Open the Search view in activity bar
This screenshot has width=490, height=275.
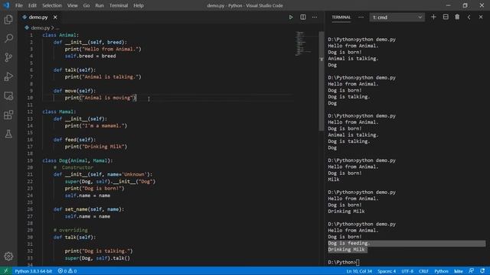click(x=8, y=38)
